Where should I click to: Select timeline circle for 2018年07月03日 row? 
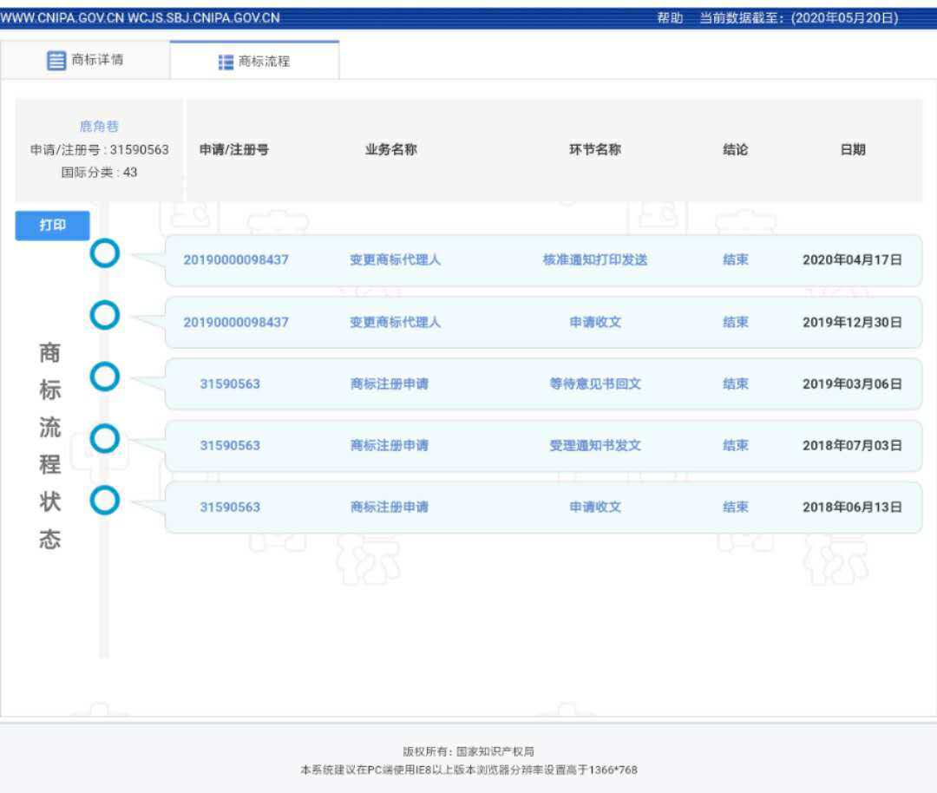[105, 439]
